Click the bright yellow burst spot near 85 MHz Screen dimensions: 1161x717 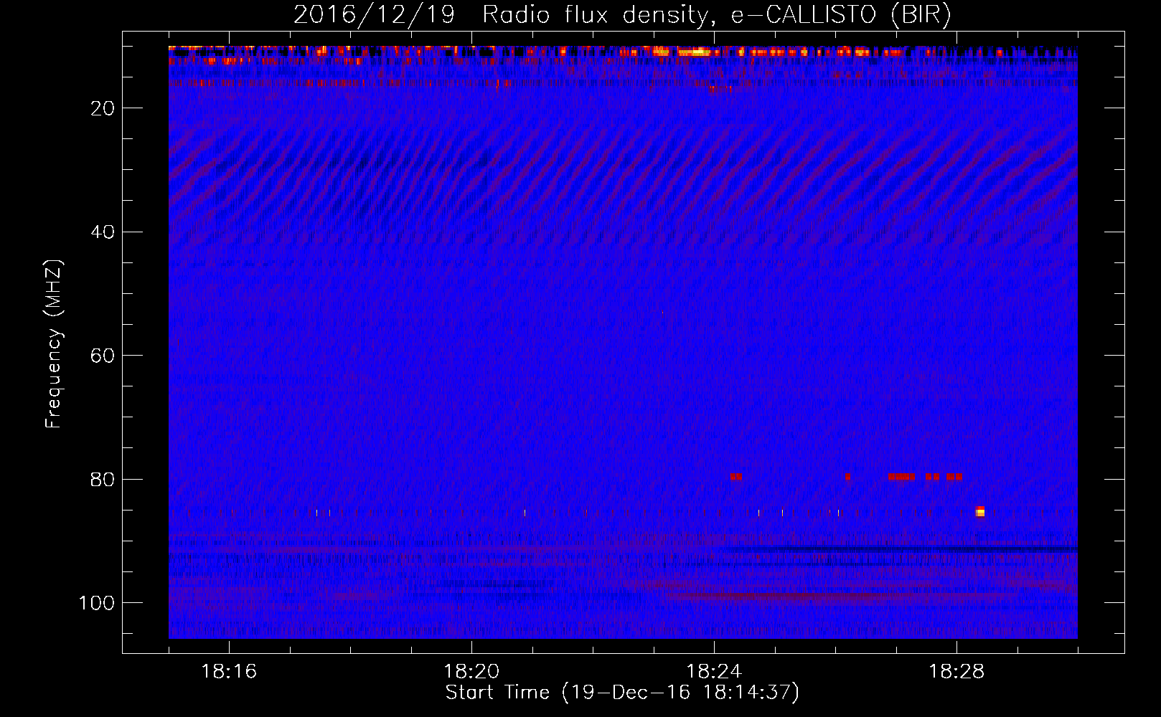(980, 511)
